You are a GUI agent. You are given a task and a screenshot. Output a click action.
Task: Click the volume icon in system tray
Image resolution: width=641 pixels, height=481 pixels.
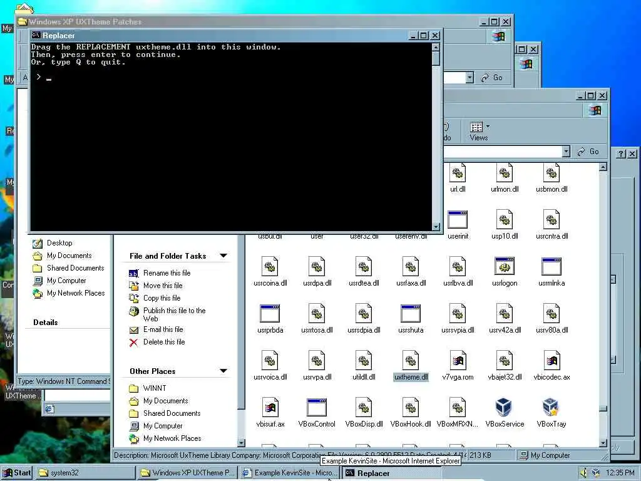tap(583, 473)
